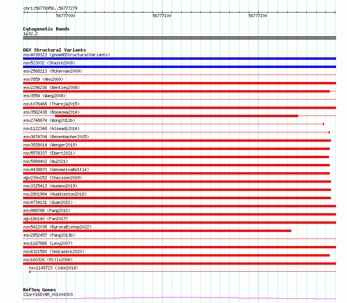Select the chr1:56776956..56777279 coordinates text
The height and width of the screenshot is (303, 347).
(x=50, y=8)
